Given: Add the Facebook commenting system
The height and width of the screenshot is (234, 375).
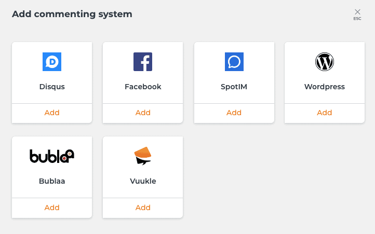Looking at the screenshot, I should coord(143,113).
